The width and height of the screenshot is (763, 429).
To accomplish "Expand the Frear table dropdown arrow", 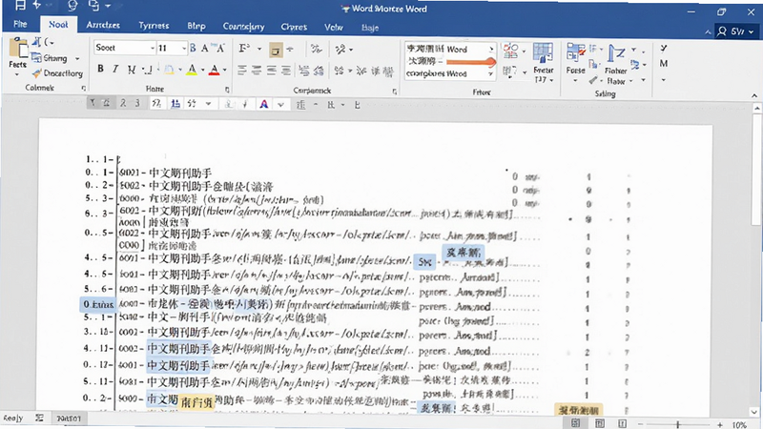I will [552, 80].
